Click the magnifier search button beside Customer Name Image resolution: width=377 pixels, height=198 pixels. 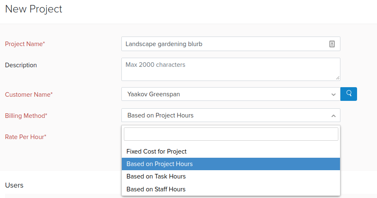point(349,94)
